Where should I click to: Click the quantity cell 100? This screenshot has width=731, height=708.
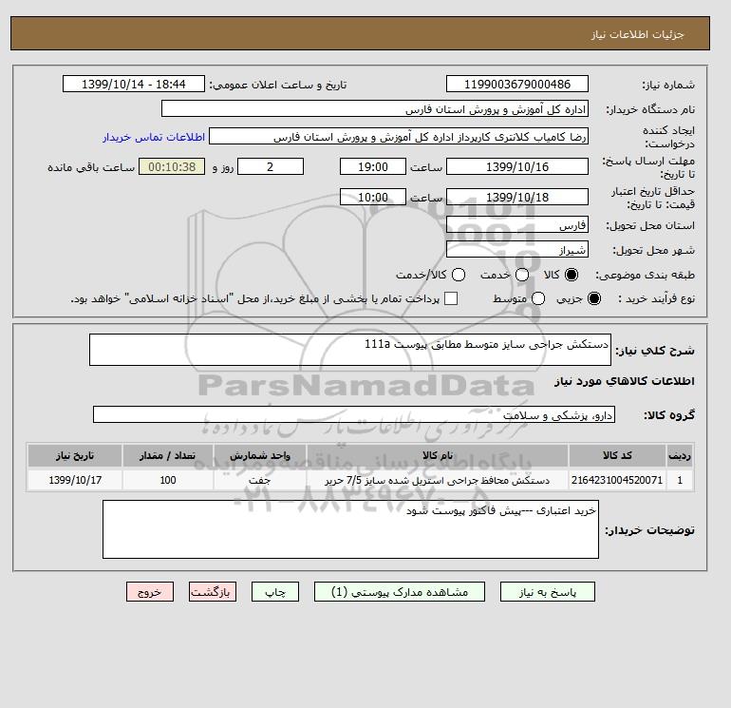[x=168, y=480]
